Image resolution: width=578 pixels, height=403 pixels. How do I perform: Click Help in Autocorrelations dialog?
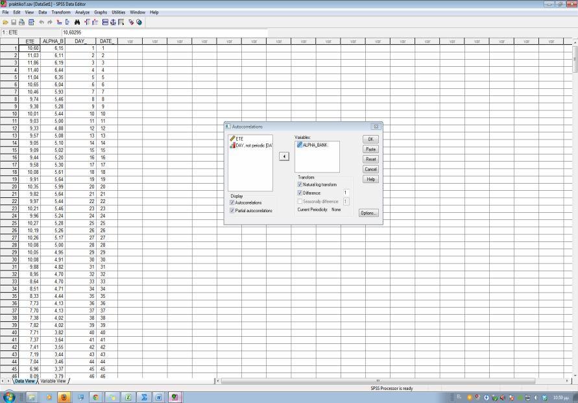click(x=370, y=179)
